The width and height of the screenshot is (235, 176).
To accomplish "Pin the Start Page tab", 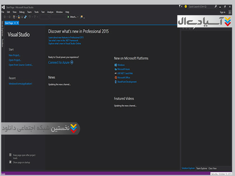I will click(x=15, y=23).
